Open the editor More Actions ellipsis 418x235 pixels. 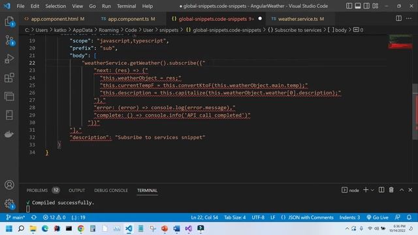pyautogui.click(x=409, y=18)
